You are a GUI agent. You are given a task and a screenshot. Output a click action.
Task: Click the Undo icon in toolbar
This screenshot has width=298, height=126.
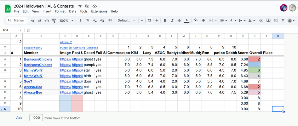pos(32,20)
